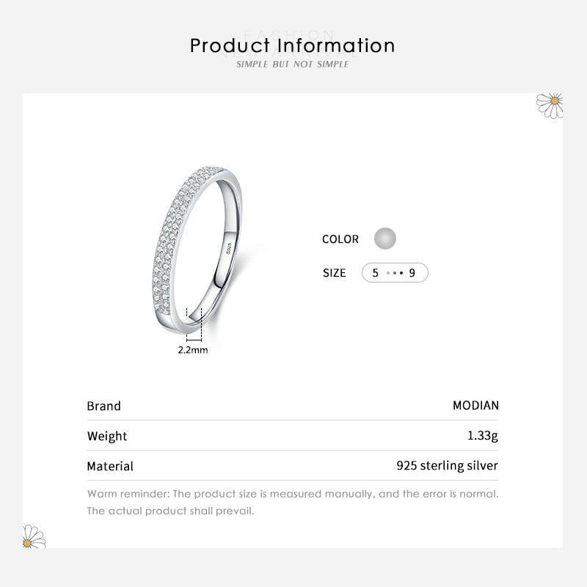587x587 pixels.
Task: Click the daisy flower icon at top right
Action: pyautogui.click(x=551, y=105)
